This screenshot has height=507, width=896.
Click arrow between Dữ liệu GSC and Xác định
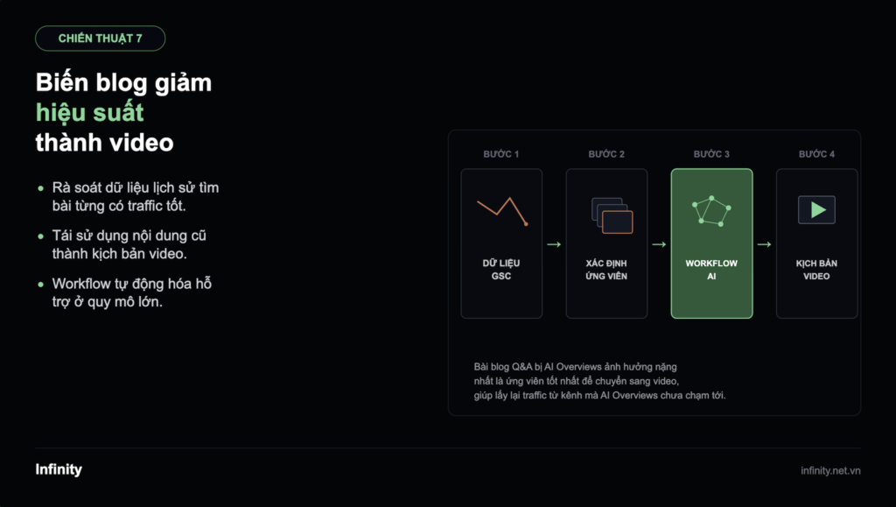click(554, 244)
